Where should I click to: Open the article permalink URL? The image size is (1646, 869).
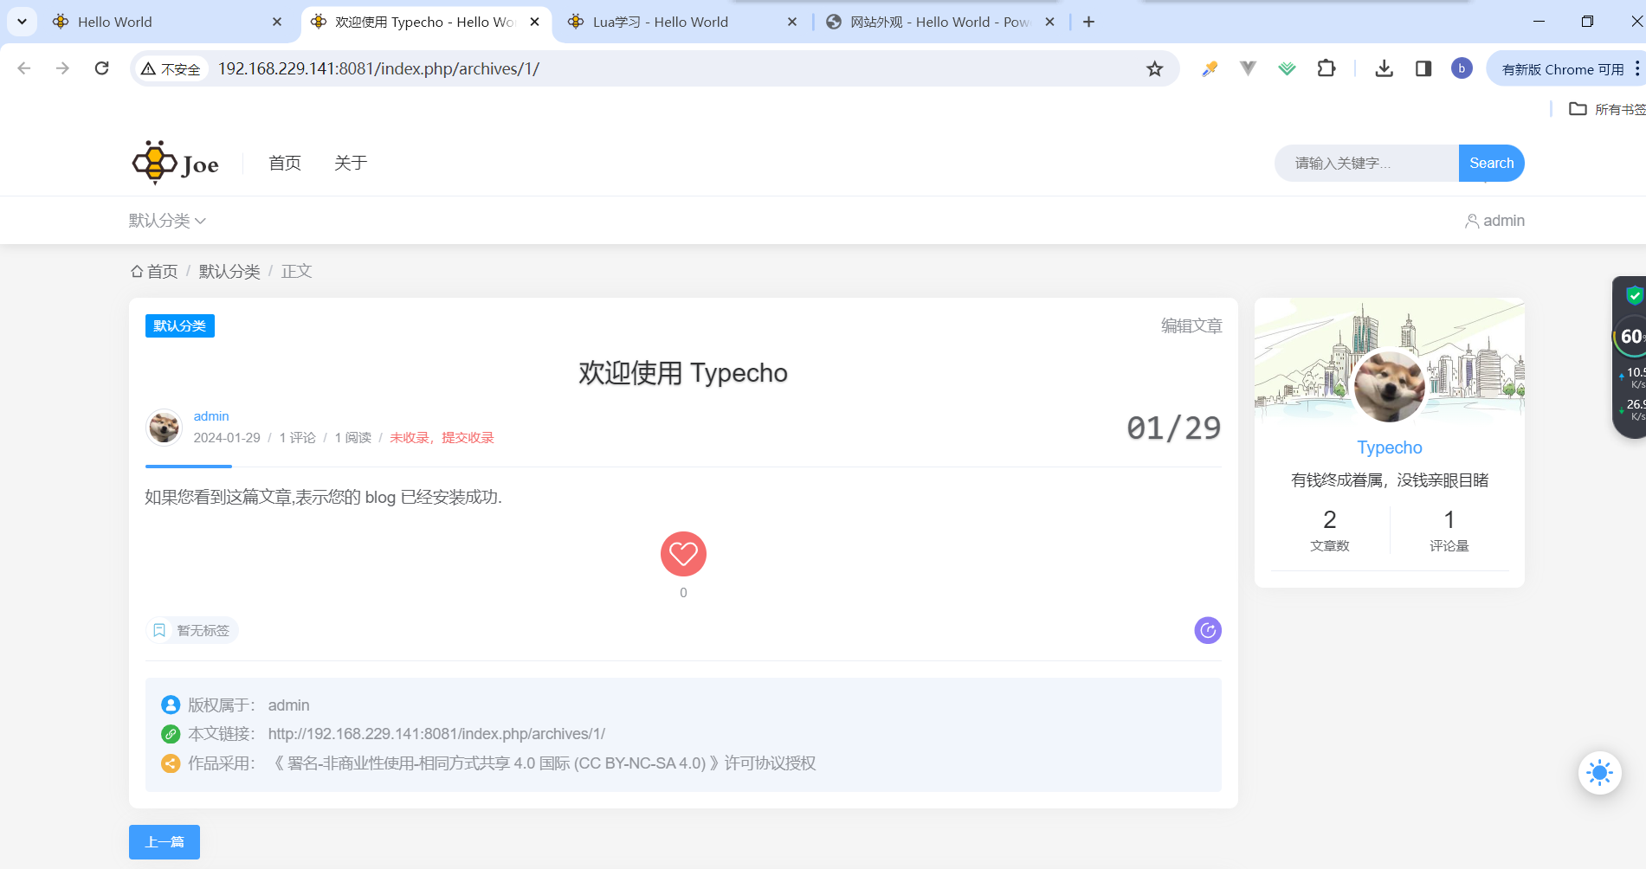click(x=436, y=734)
